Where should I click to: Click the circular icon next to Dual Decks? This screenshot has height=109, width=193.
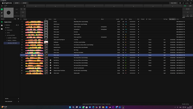180,3
